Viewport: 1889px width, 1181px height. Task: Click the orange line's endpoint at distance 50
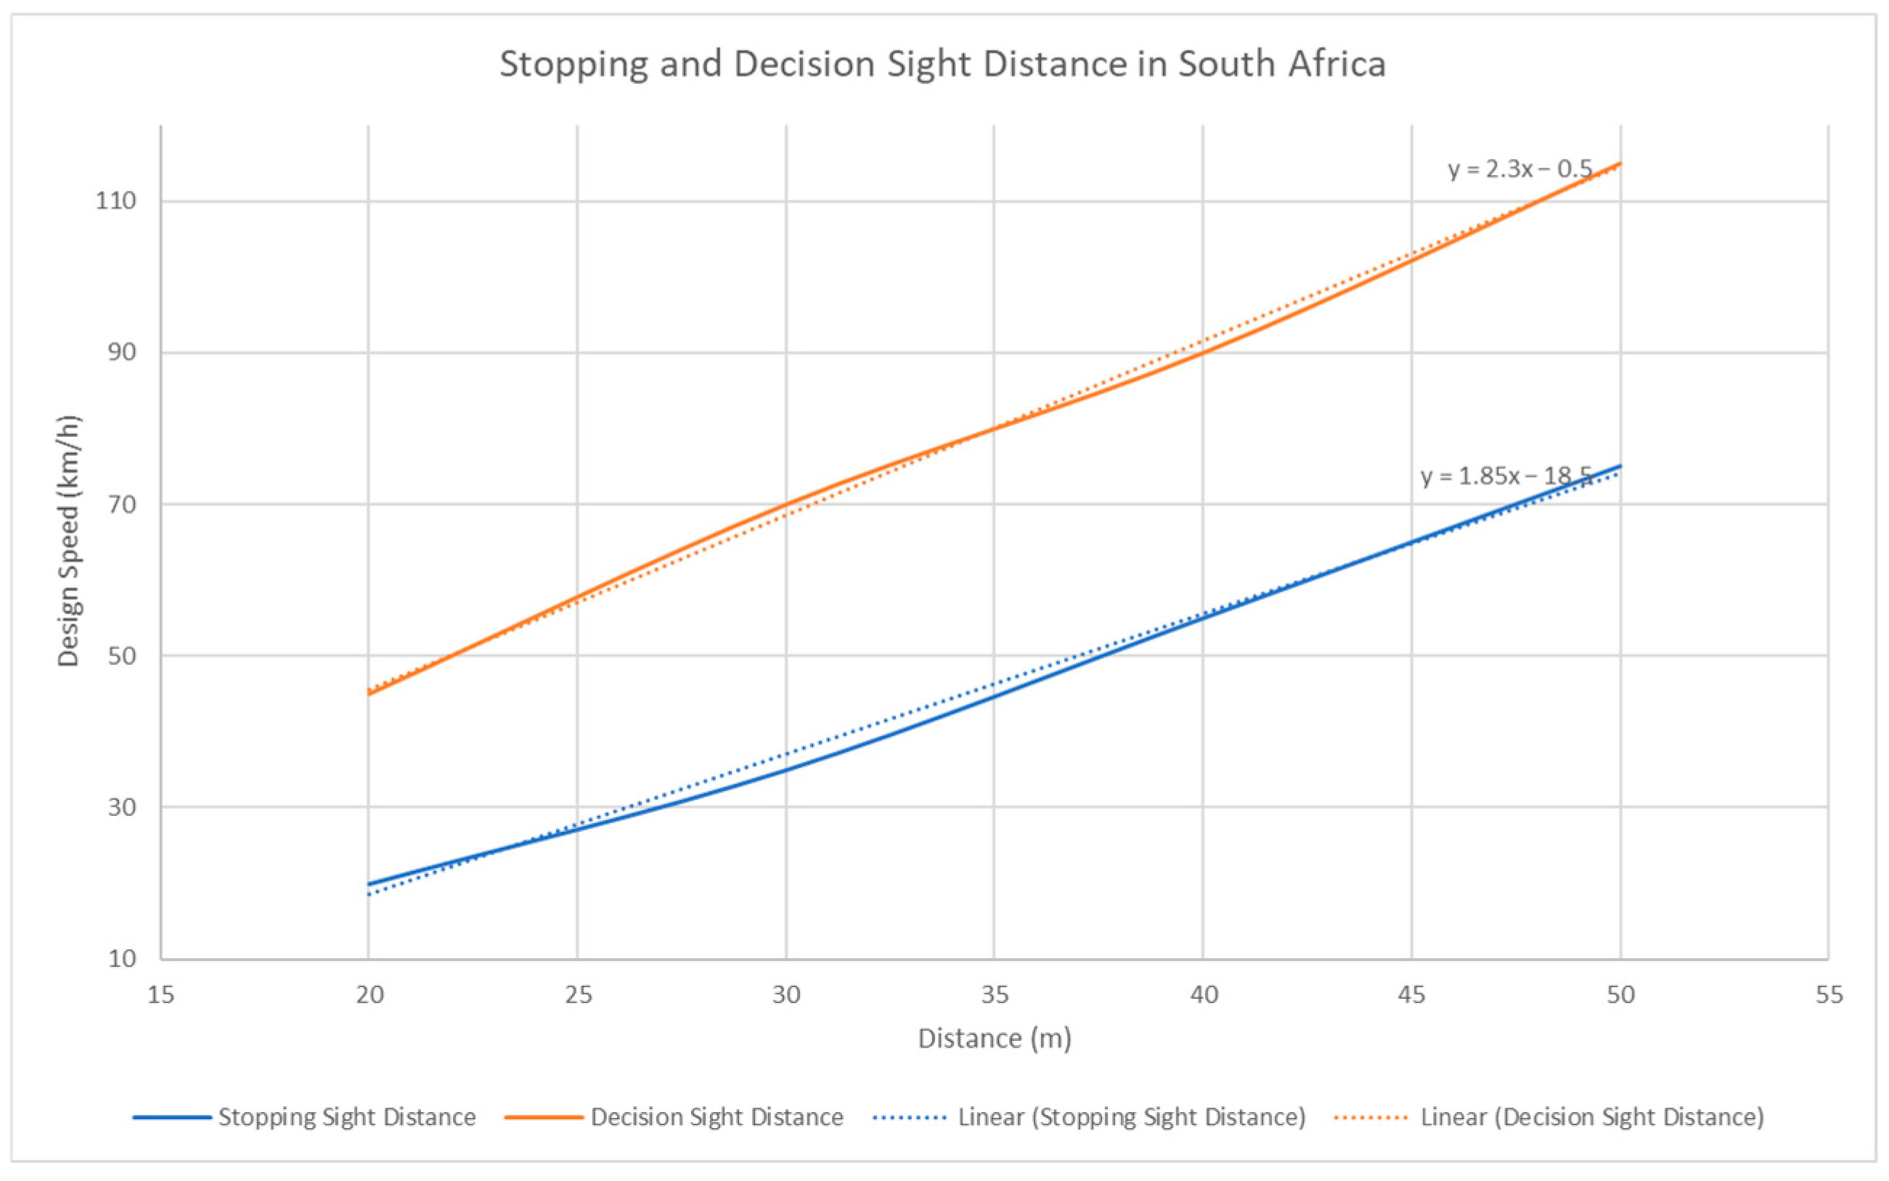[x=1620, y=163]
